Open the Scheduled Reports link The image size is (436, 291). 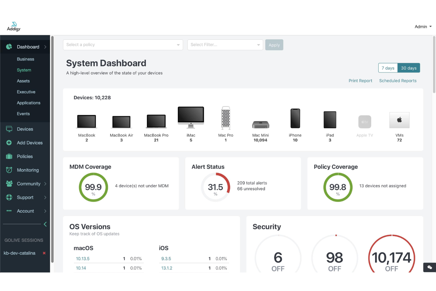point(398,80)
